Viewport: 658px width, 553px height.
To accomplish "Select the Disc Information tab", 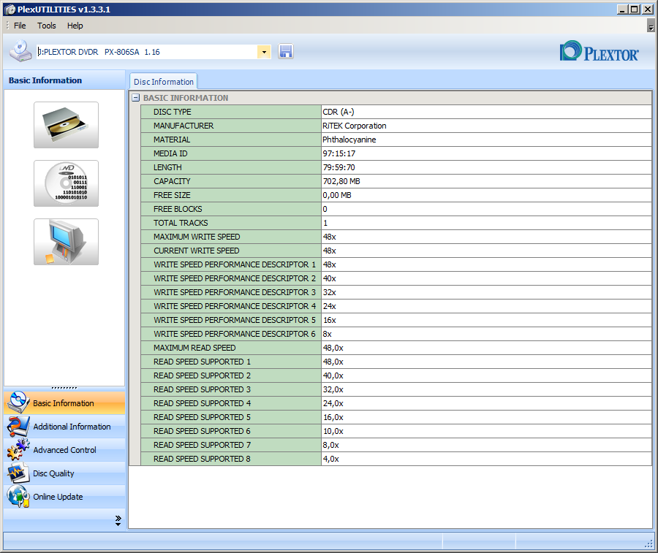I will (x=164, y=82).
